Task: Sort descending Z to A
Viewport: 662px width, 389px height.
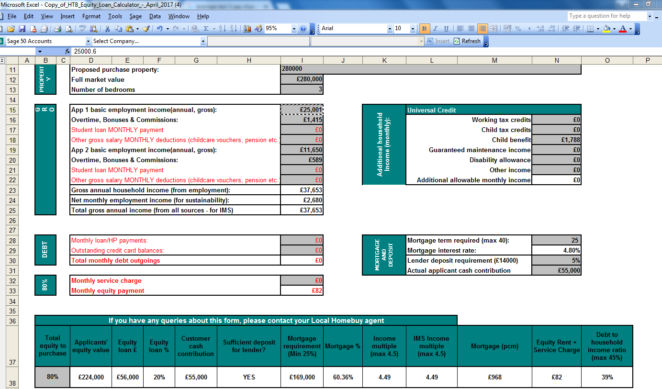Action: tap(233, 29)
